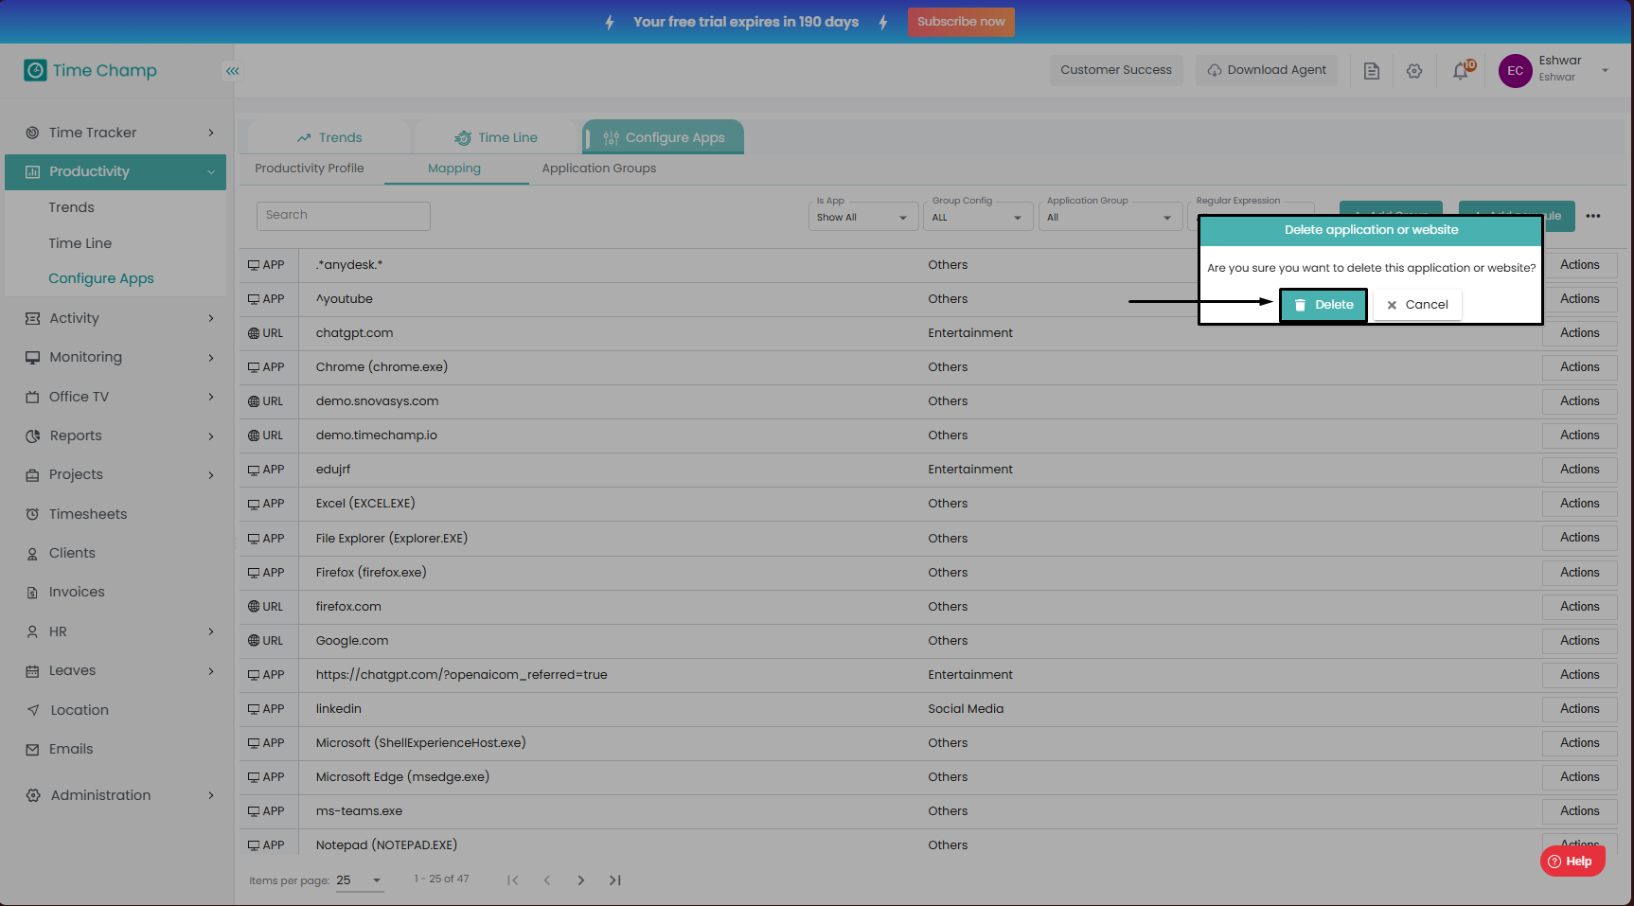Jump to last page of results
This screenshot has height=906, width=1634.
(615, 880)
